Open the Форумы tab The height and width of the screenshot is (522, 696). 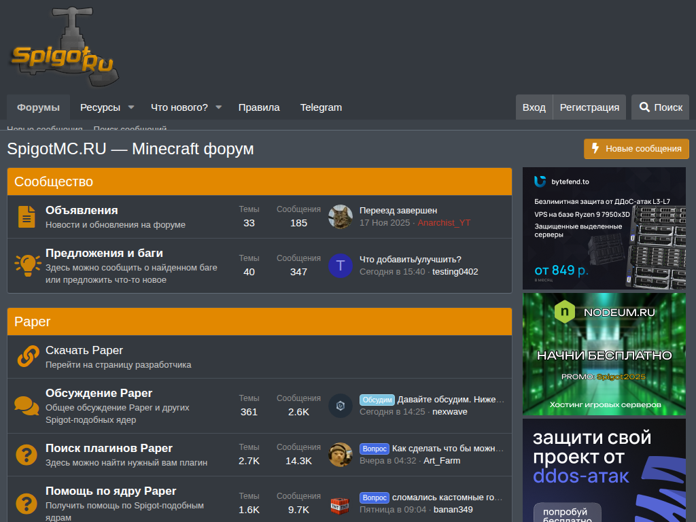click(x=38, y=107)
